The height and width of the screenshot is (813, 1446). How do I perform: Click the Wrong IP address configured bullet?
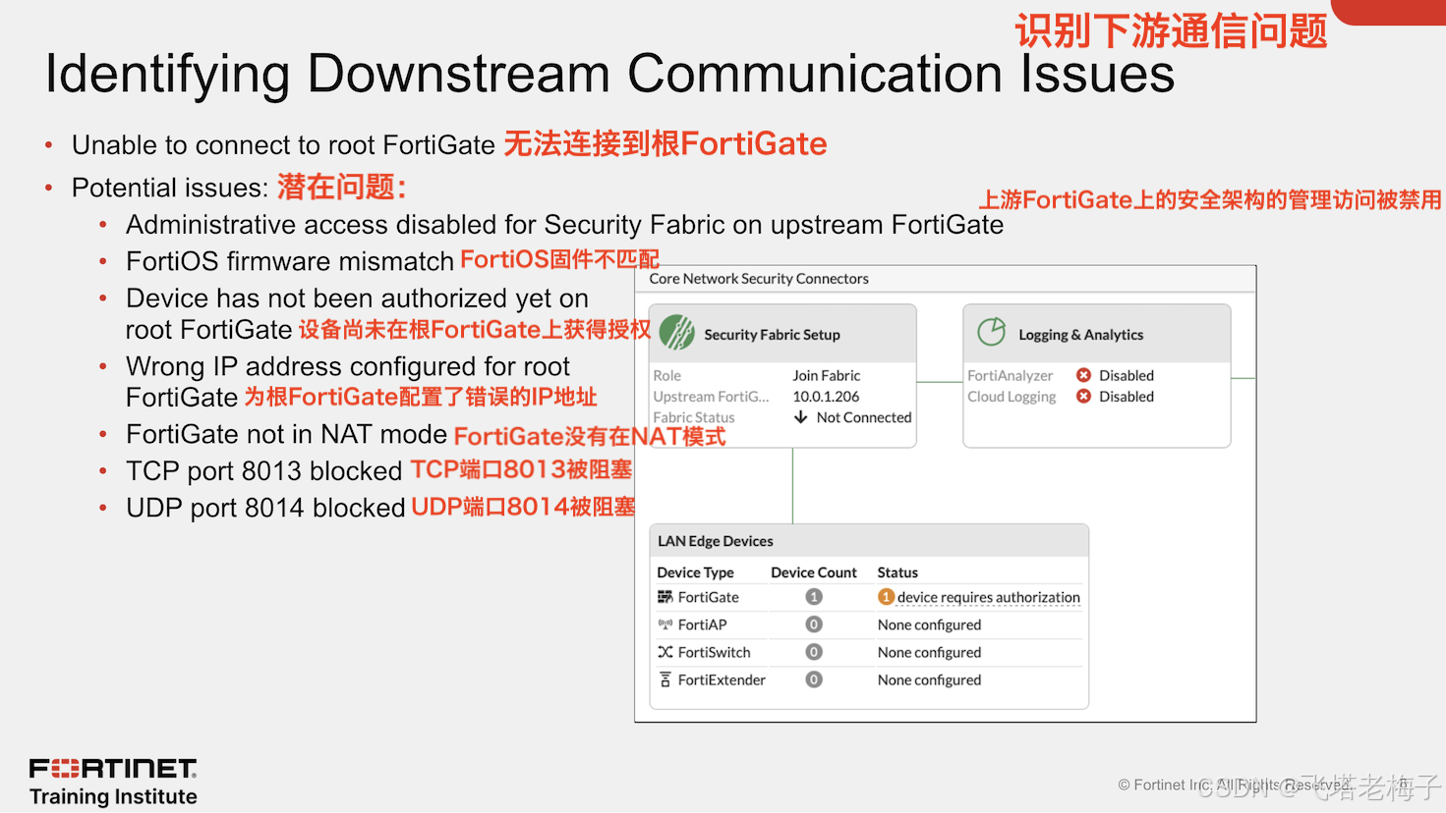point(348,382)
